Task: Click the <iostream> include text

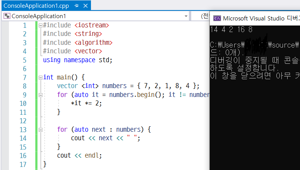Action: coord(92,25)
